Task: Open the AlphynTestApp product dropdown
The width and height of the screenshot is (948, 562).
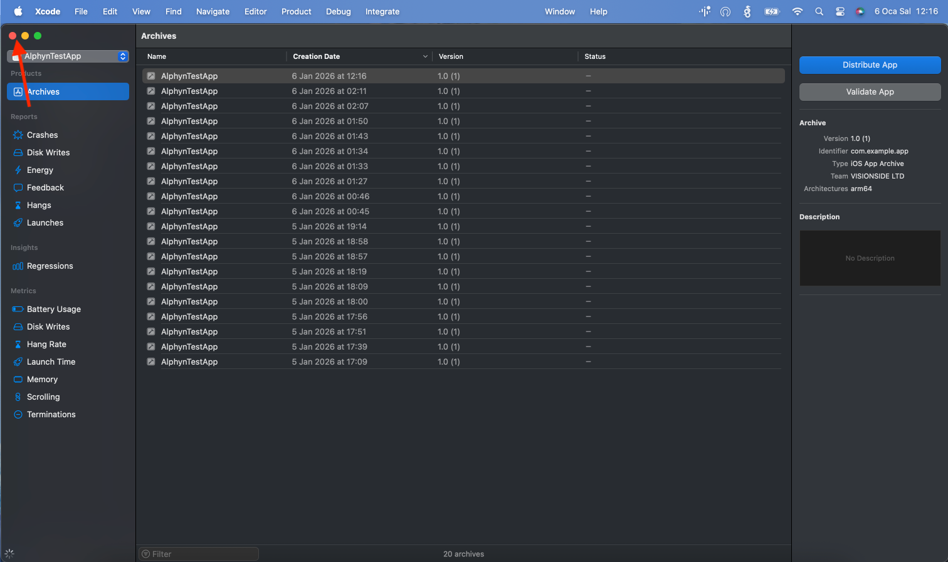Action: coord(68,56)
